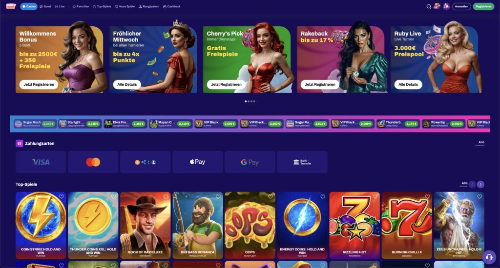The width and height of the screenshot is (500, 268).
Task: Select the Apple Pay payment tile
Action: 198,162
